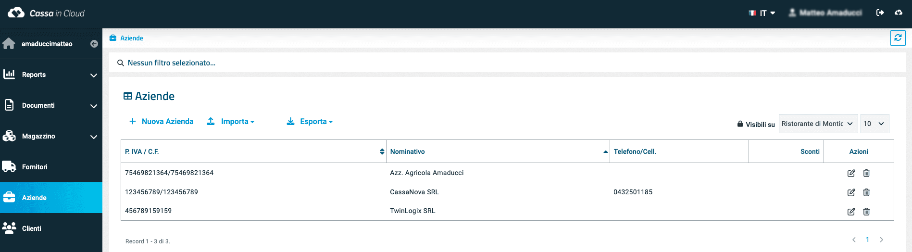The width and height of the screenshot is (912, 252).
Task: Edit Azz. Agricola Amaducci company
Action: coord(851,173)
